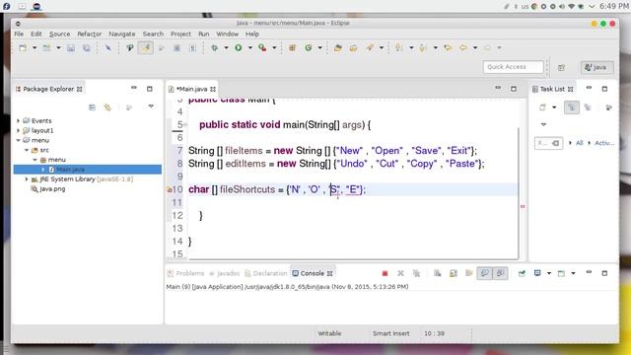Click the Activate link in Task List
Image resolution: width=631 pixels, height=355 pixels.
[x=604, y=143]
